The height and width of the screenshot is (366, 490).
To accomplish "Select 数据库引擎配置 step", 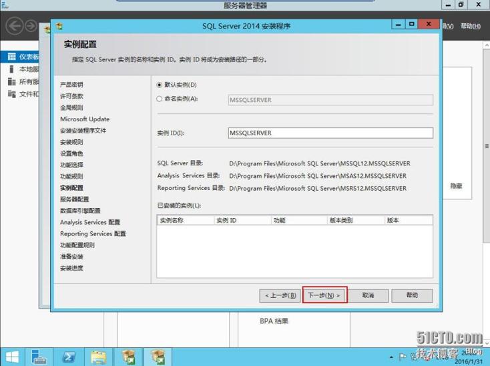I will (80, 211).
